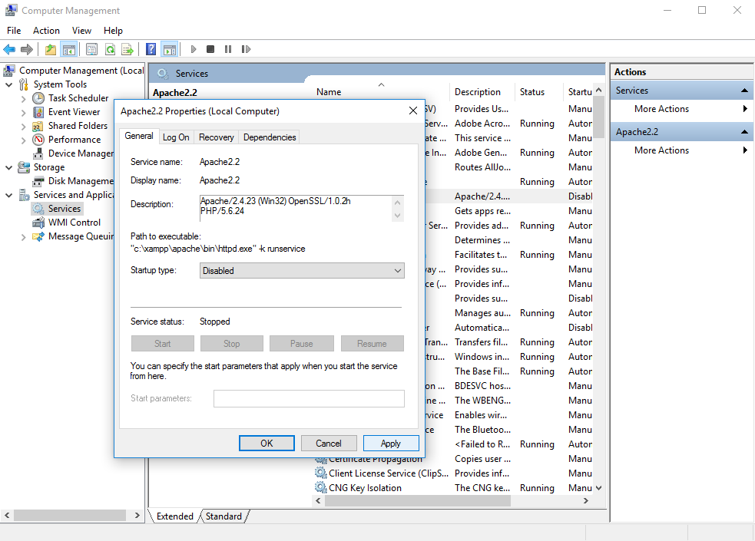Click the Export List toolbar icon
The height and width of the screenshot is (541, 755).
click(x=127, y=48)
